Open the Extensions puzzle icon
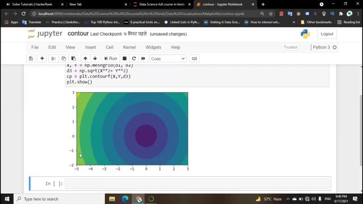363x204 pixels. point(341,14)
